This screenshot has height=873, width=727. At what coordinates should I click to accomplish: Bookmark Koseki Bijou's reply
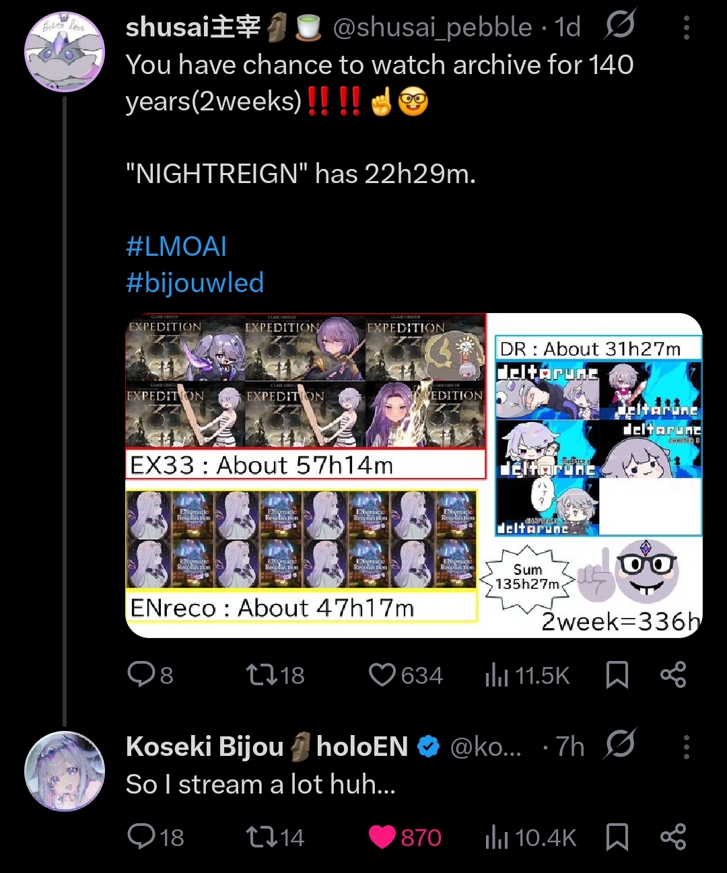[617, 837]
